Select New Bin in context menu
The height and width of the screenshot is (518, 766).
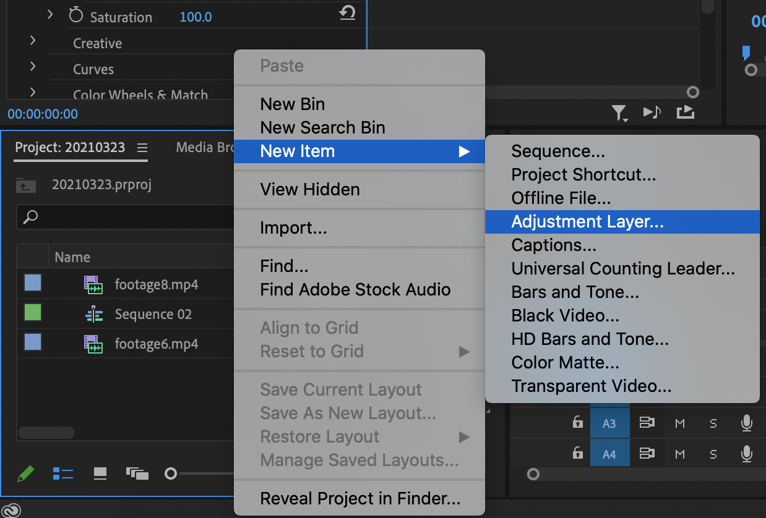292,104
